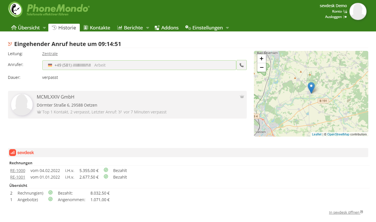
Task: Expand the Übersicht dropdown arrow
Action: coord(44,28)
